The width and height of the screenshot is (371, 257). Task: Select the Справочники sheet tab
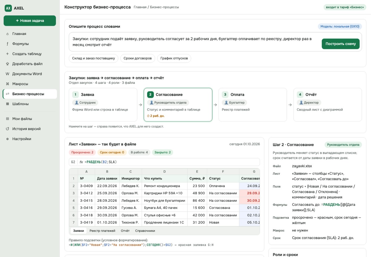(145, 231)
